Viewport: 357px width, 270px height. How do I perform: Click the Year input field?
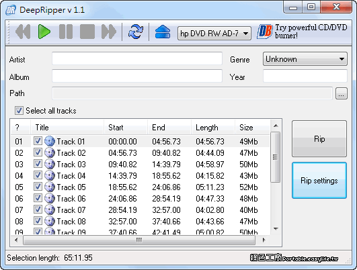coord(305,76)
